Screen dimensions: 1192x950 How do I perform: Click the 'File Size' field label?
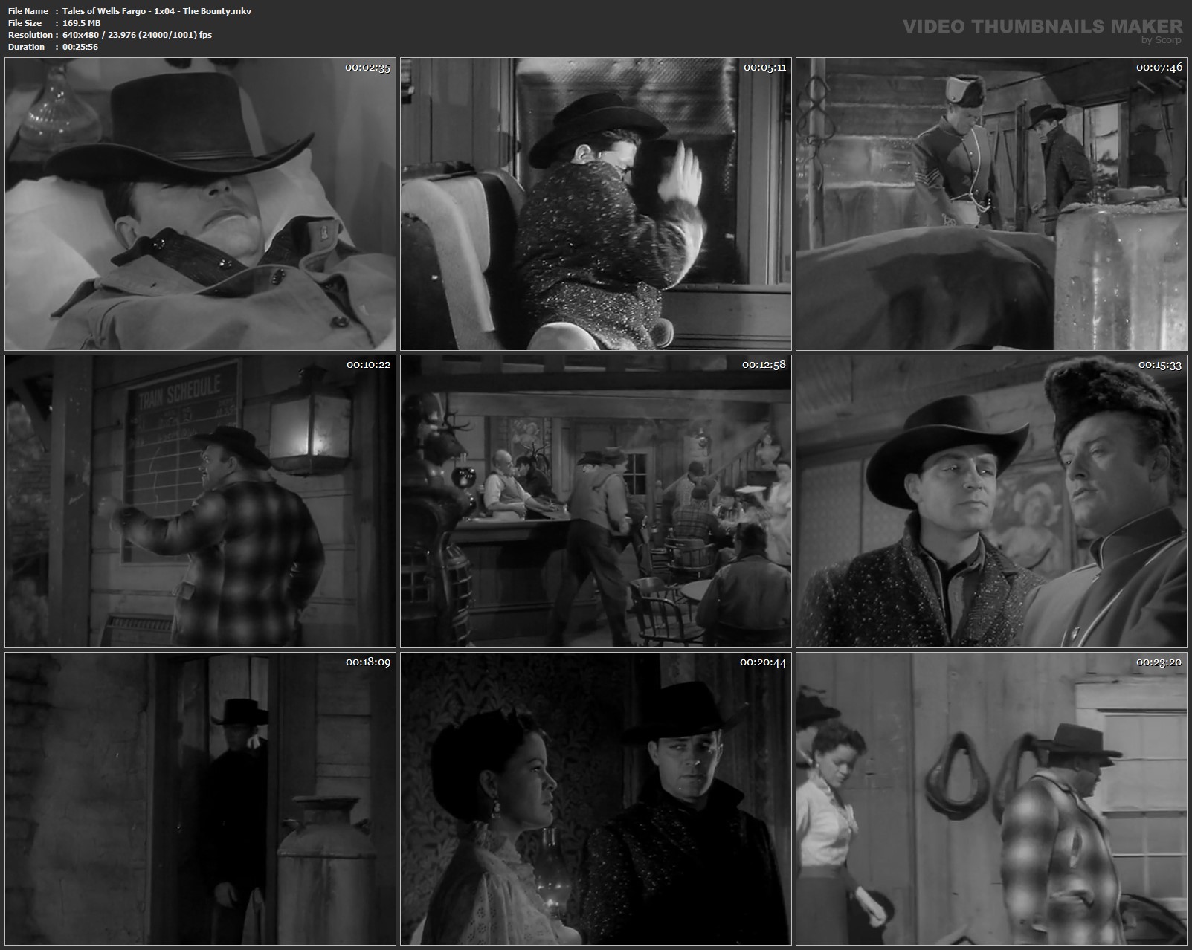tap(25, 23)
